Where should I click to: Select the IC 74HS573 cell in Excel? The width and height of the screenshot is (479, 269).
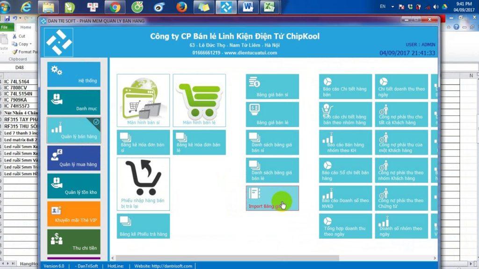pyautogui.click(x=20, y=106)
